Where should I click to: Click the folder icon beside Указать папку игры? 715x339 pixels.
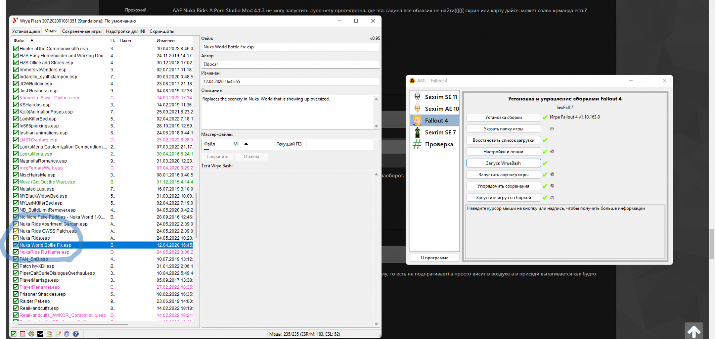[x=552, y=129]
